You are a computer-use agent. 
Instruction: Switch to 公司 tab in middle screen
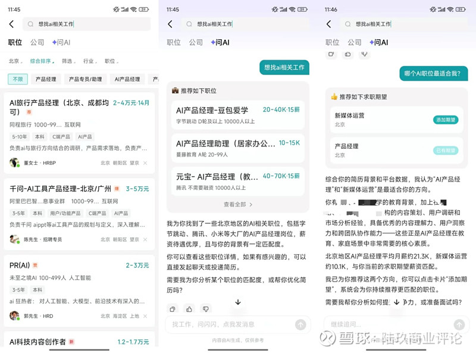coord(196,42)
